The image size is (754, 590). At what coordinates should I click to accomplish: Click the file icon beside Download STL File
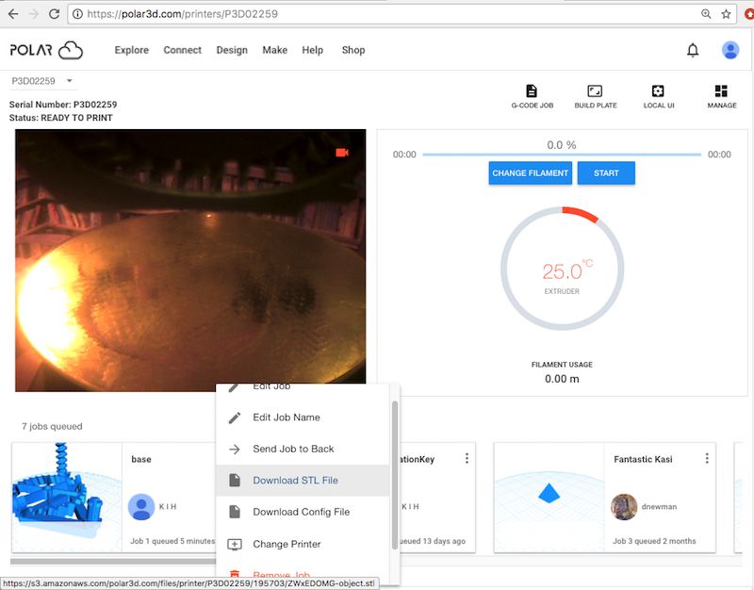point(235,481)
